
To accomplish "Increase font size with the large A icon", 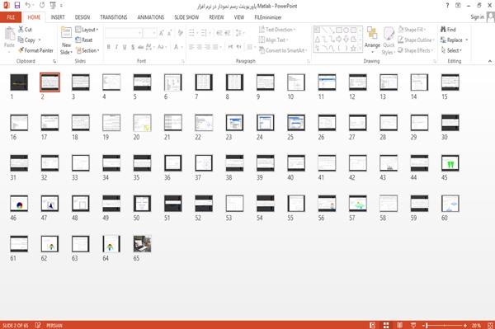I will [162, 33].
